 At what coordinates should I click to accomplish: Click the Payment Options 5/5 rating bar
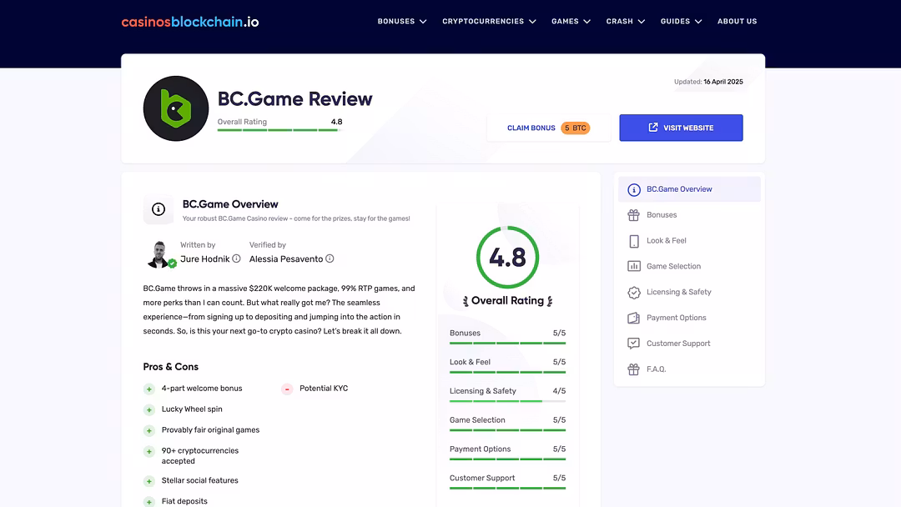(x=508, y=459)
